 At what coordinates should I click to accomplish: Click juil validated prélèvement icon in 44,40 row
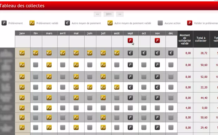coord(103,98)
